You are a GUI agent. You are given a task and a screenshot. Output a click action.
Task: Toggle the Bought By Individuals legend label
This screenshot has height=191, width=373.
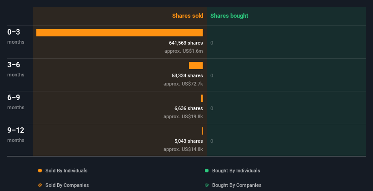tap(236, 171)
